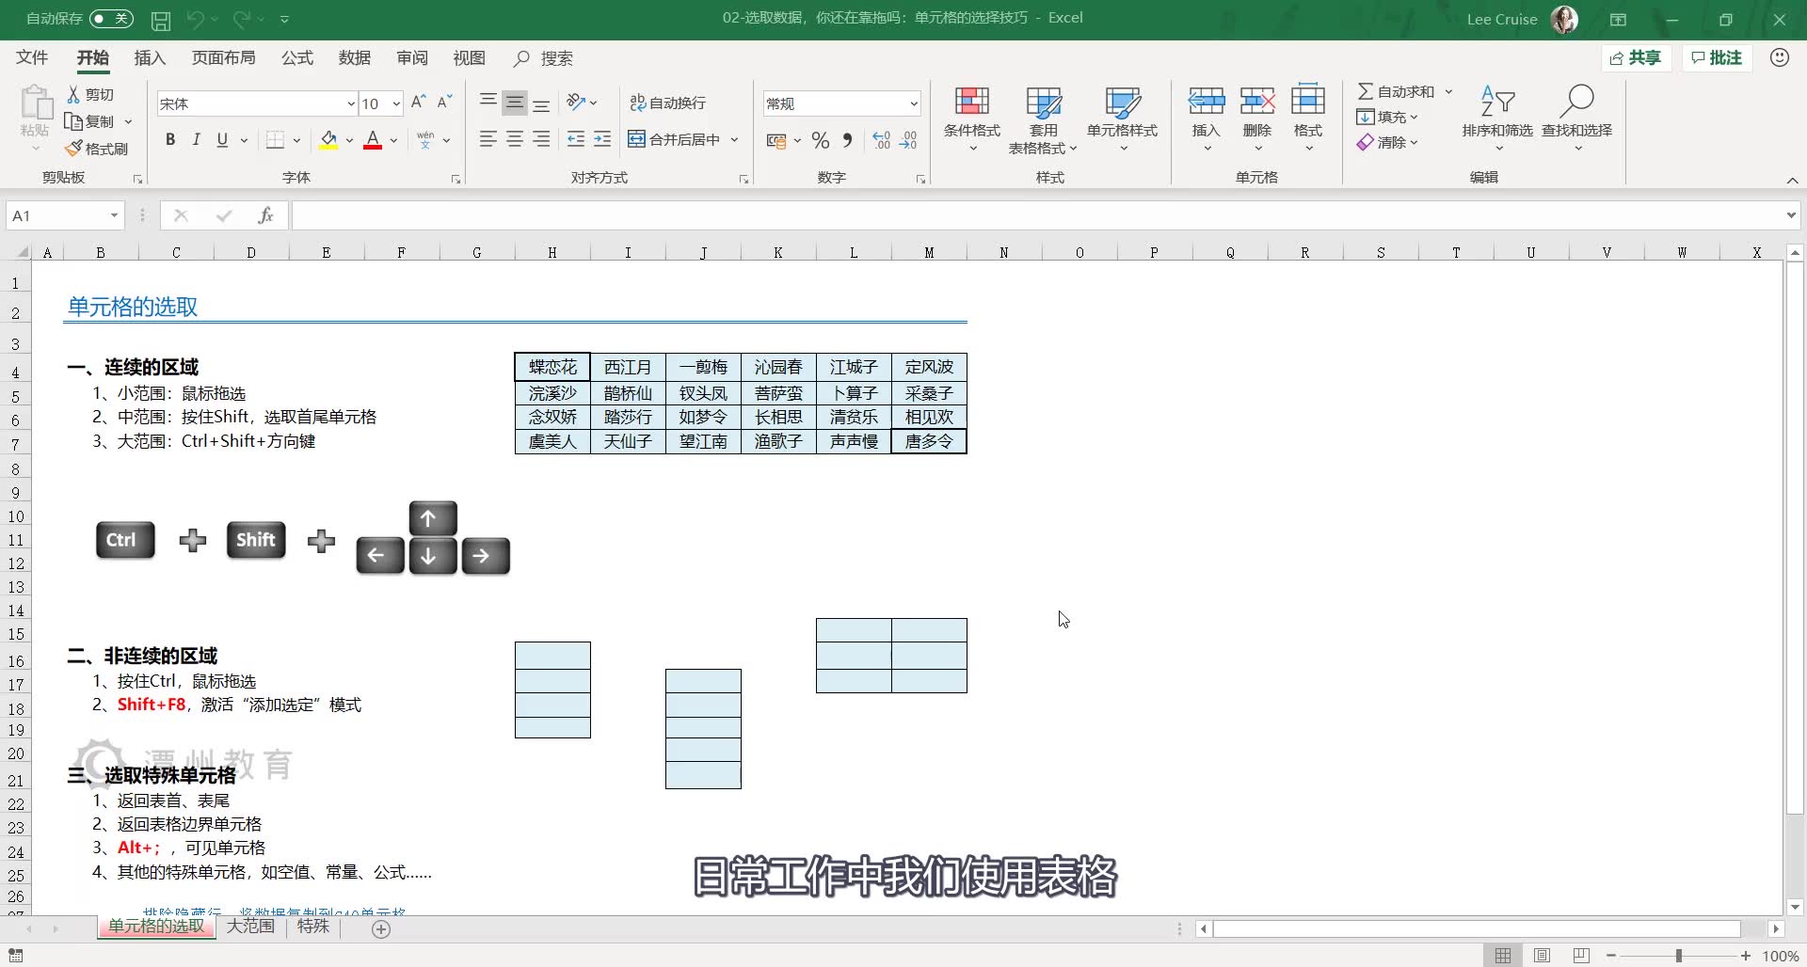
Task: Switch to Formulas (公式) tab
Action: [297, 58]
